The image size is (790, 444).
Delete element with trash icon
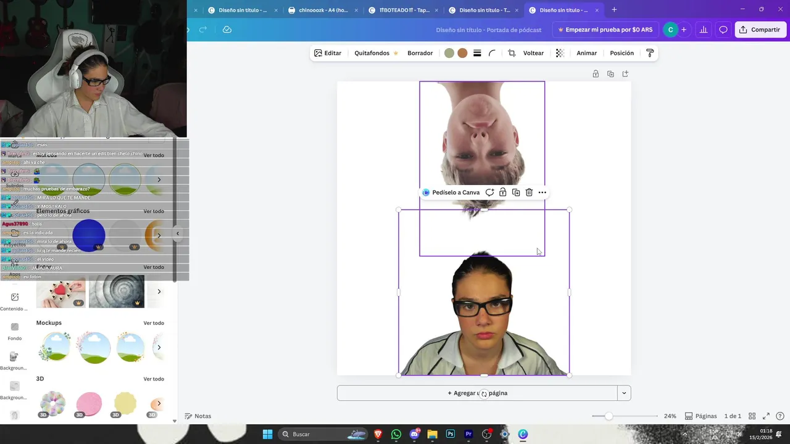pyautogui.click(x=529, y=192)
